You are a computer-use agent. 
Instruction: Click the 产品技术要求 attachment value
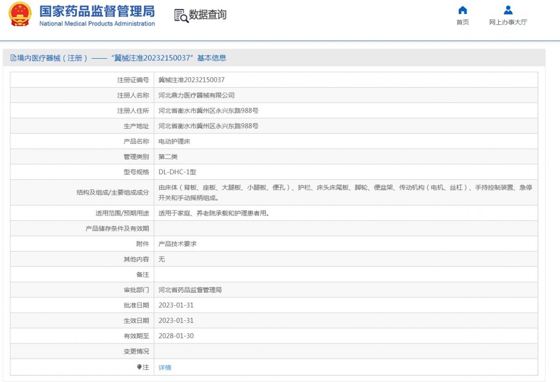coord(177,244)
